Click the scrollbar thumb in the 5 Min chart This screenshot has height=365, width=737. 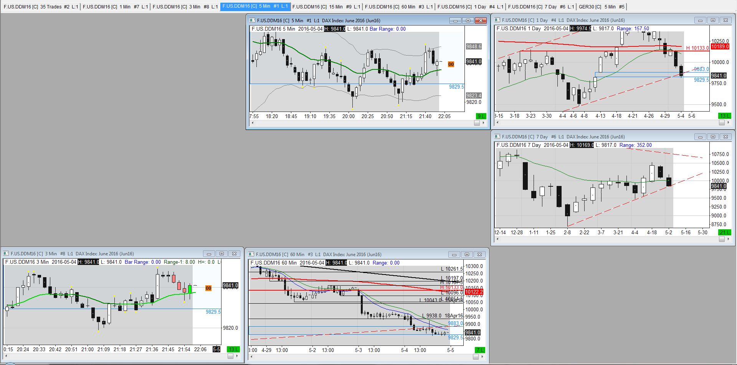477,123
